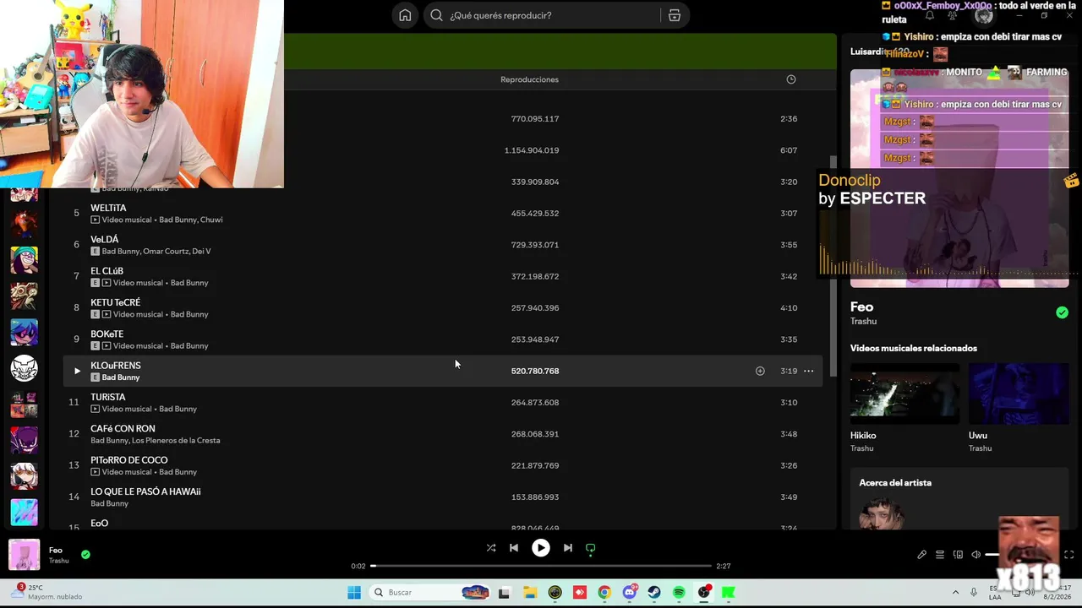Select the song KETU TeCRÉ
This screenshot has height=608, width=1082.
[115, 302]
